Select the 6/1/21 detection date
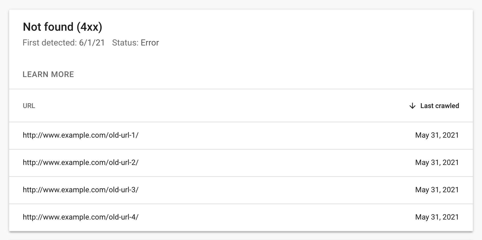Screen dimensions: 482x240 point(92,43)
